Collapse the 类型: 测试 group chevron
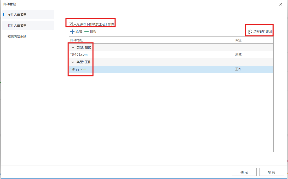This screenshot has height=179, width=288. pyautogui.click(x=73, y=47)
